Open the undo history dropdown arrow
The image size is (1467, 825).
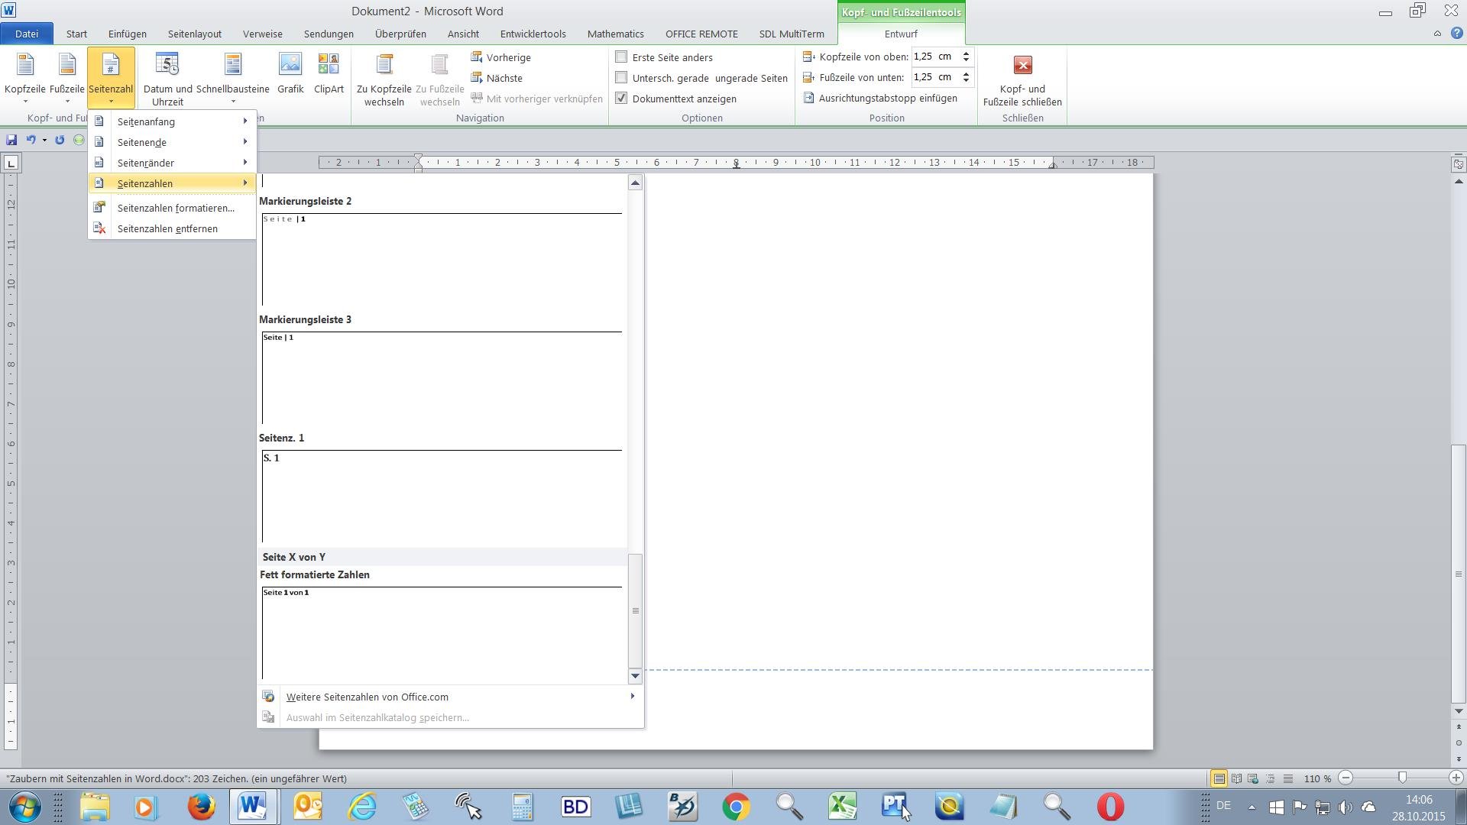coord(44,140)
